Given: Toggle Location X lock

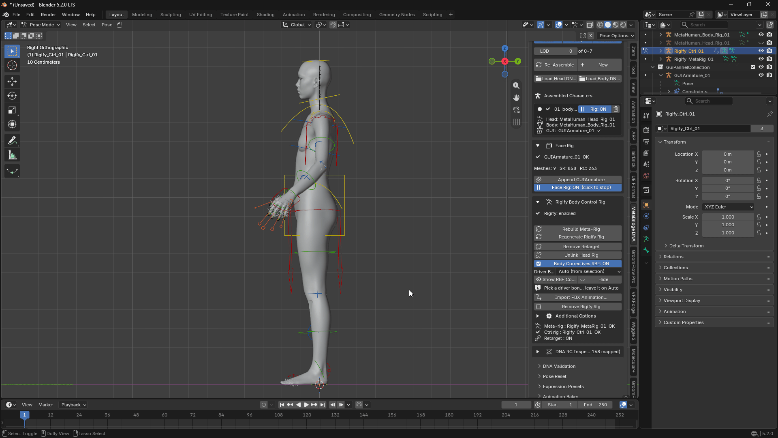Looking at the screenshot, I should 759,154.
